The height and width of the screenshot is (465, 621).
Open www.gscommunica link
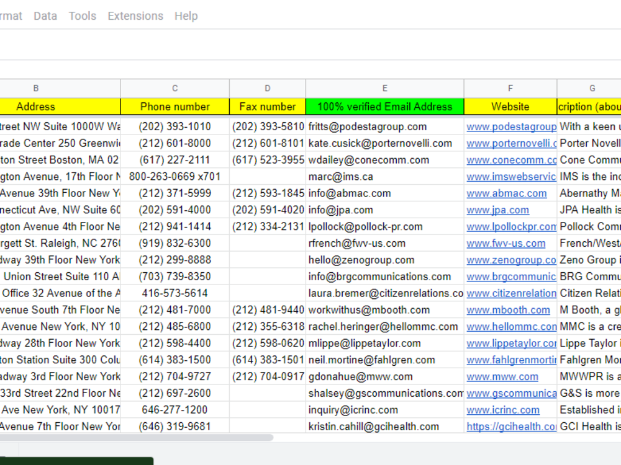pyautogui.click(x=511, y=394)
